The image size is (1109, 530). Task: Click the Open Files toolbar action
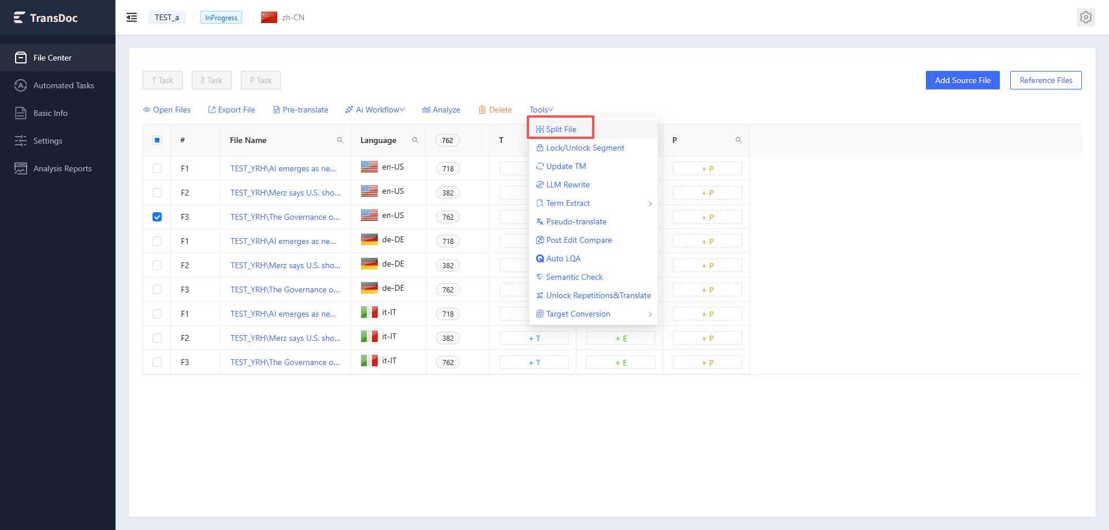click(x=167, y=110)
